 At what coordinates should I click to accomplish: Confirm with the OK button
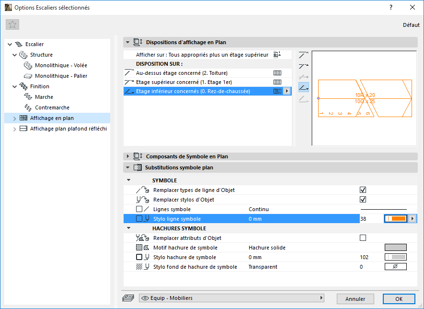coord(399,299)
